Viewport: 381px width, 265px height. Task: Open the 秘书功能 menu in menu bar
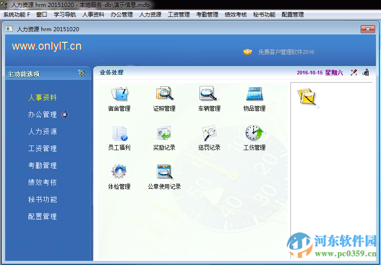tap(264, 15)
